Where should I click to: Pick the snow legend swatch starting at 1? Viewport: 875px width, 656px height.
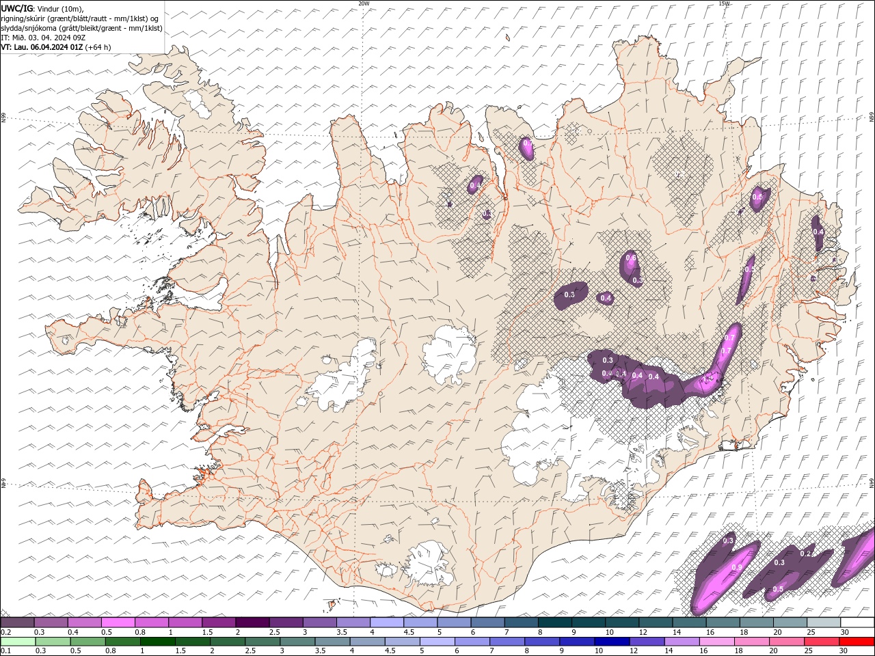[185, 623]
